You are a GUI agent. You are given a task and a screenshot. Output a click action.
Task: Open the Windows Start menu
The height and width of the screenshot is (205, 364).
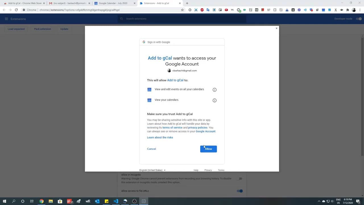[5, 201]
